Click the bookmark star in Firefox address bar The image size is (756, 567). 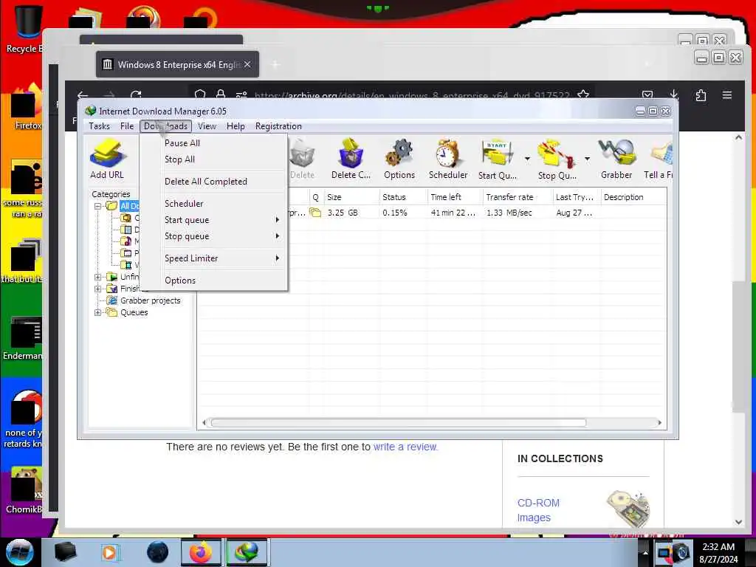coord(583,95)
